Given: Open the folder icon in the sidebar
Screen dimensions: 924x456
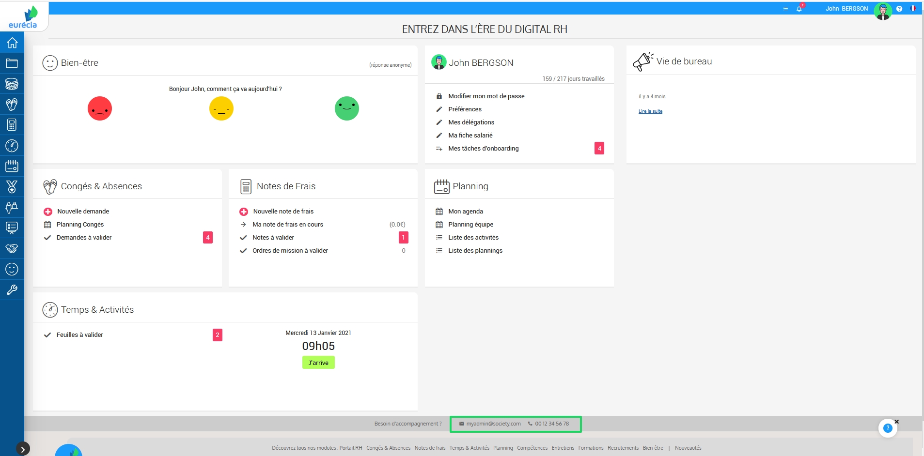Looking at the screenshot, I should [12, 63].
